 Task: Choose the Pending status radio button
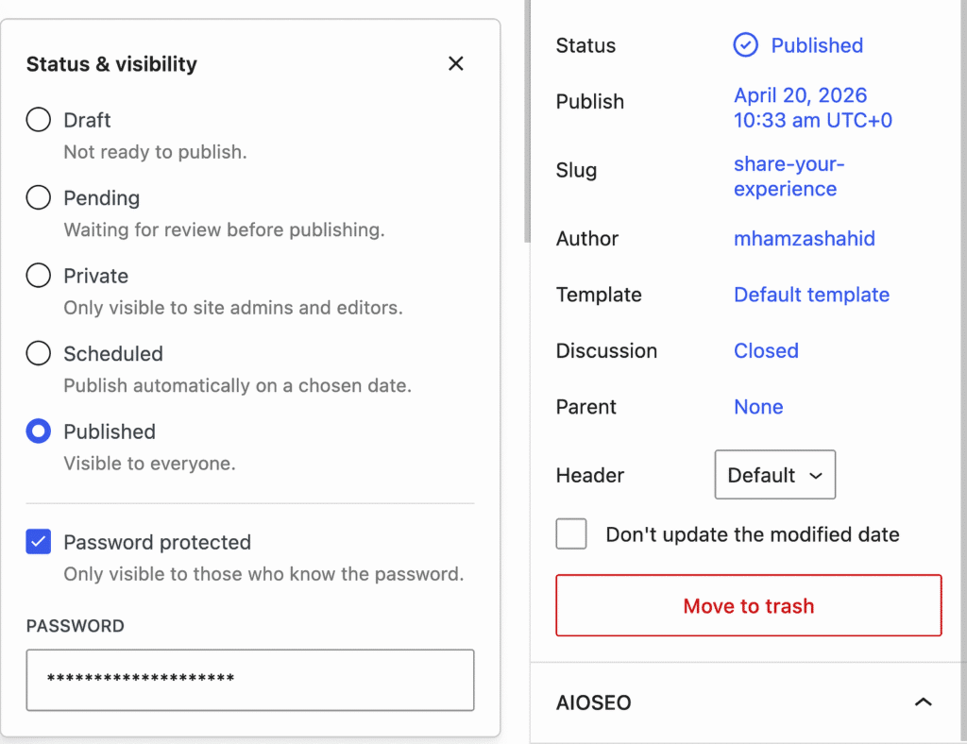38,198
